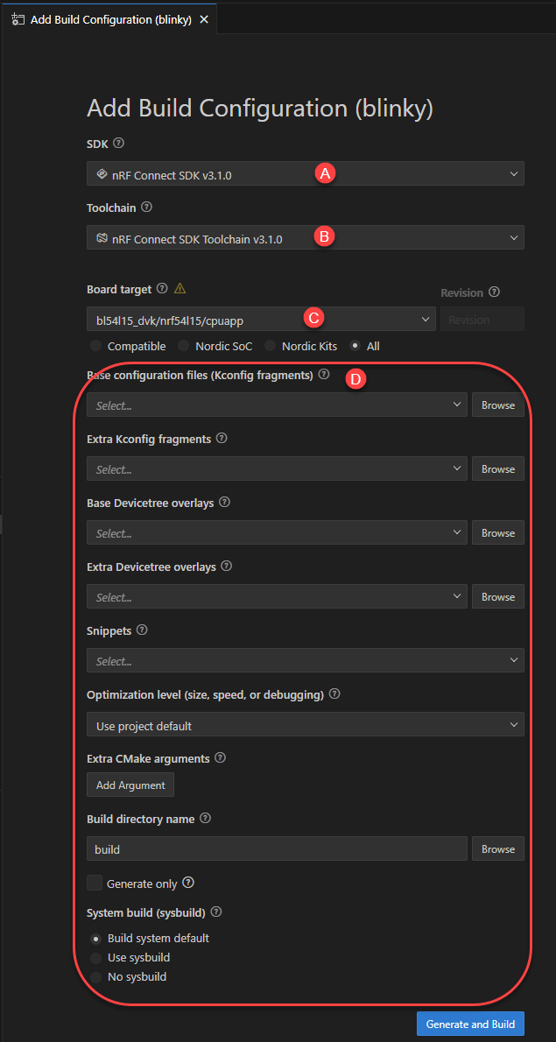
Task: Click the help icon next to SDK
Action: [x=119, y=144]
